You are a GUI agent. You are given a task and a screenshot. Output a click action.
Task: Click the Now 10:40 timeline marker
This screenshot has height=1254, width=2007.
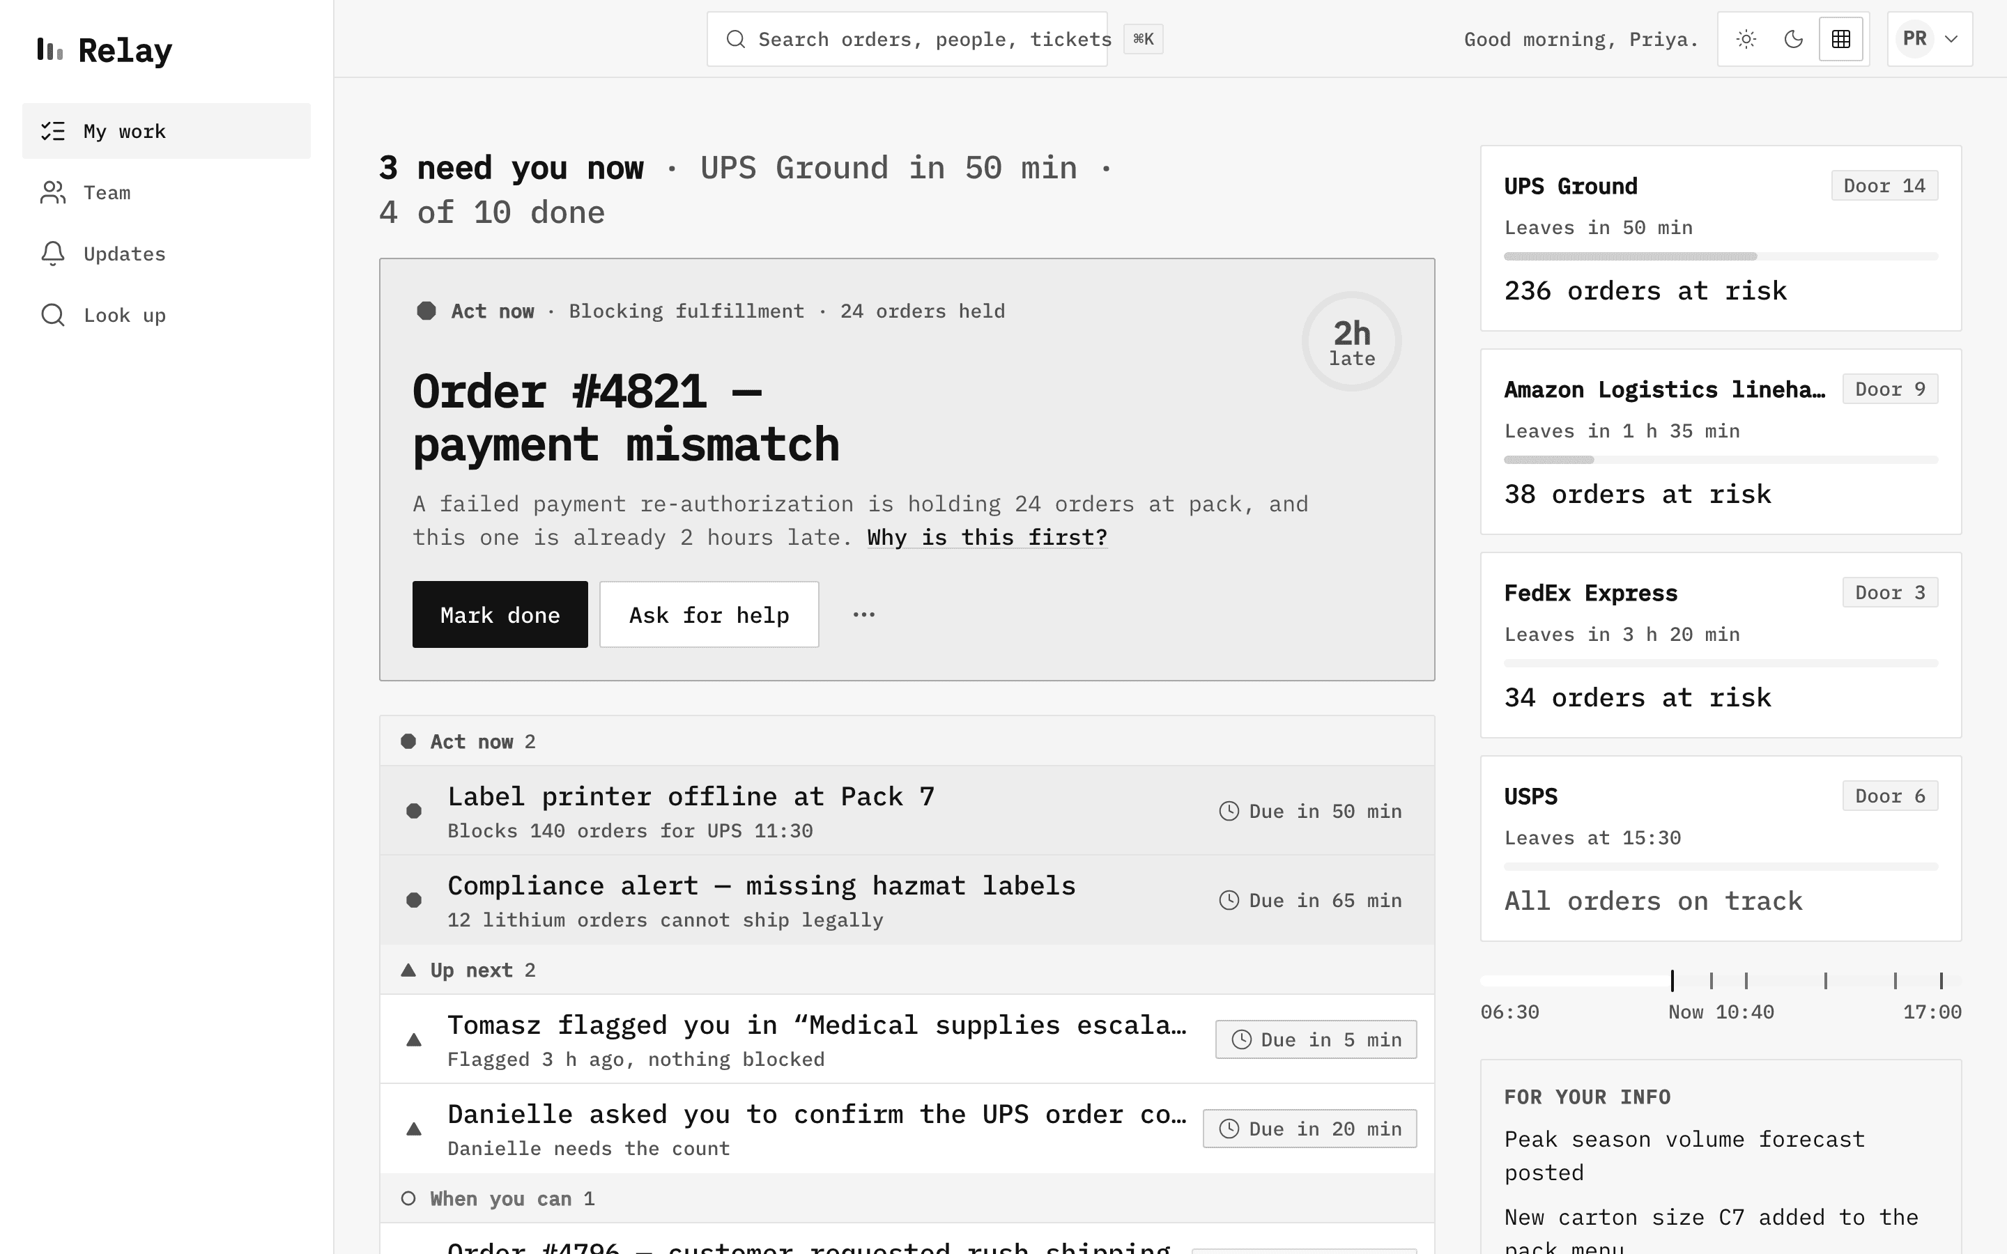(x=1672, y=980)
